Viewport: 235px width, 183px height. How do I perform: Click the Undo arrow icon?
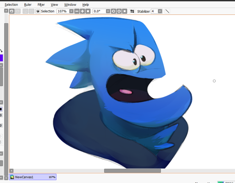point(12,11)
